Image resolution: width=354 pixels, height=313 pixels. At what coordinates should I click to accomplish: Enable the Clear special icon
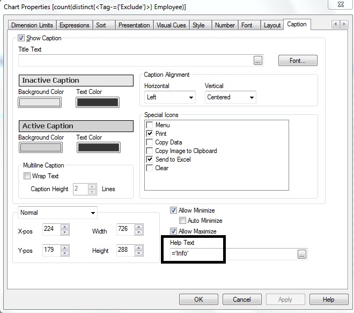tap(150, 168)
